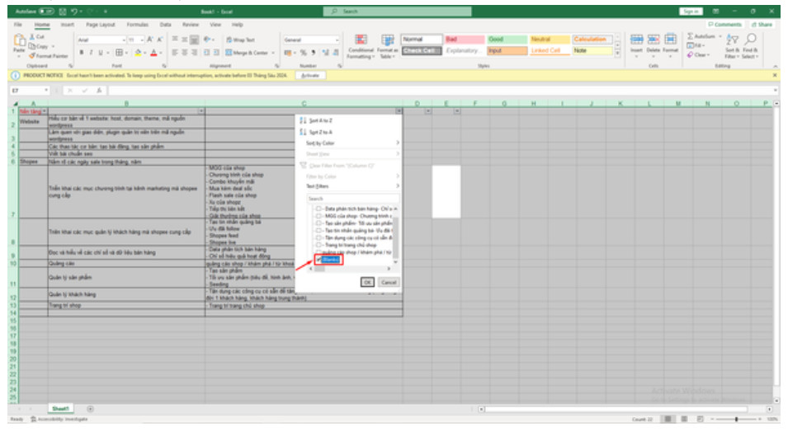This screenshot has width=788, height=436.
Task: Click Sort Z to A in filter menu
Action: point(320,132)
